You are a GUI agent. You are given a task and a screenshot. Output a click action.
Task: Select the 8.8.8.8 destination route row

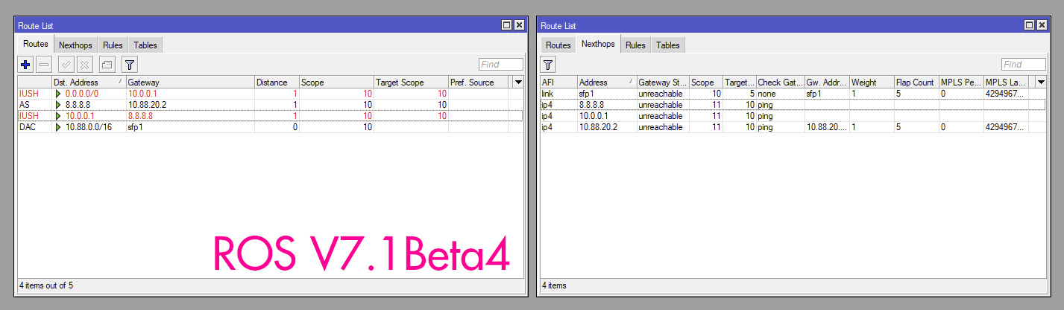pyautogui.click(x=270, y=105)
